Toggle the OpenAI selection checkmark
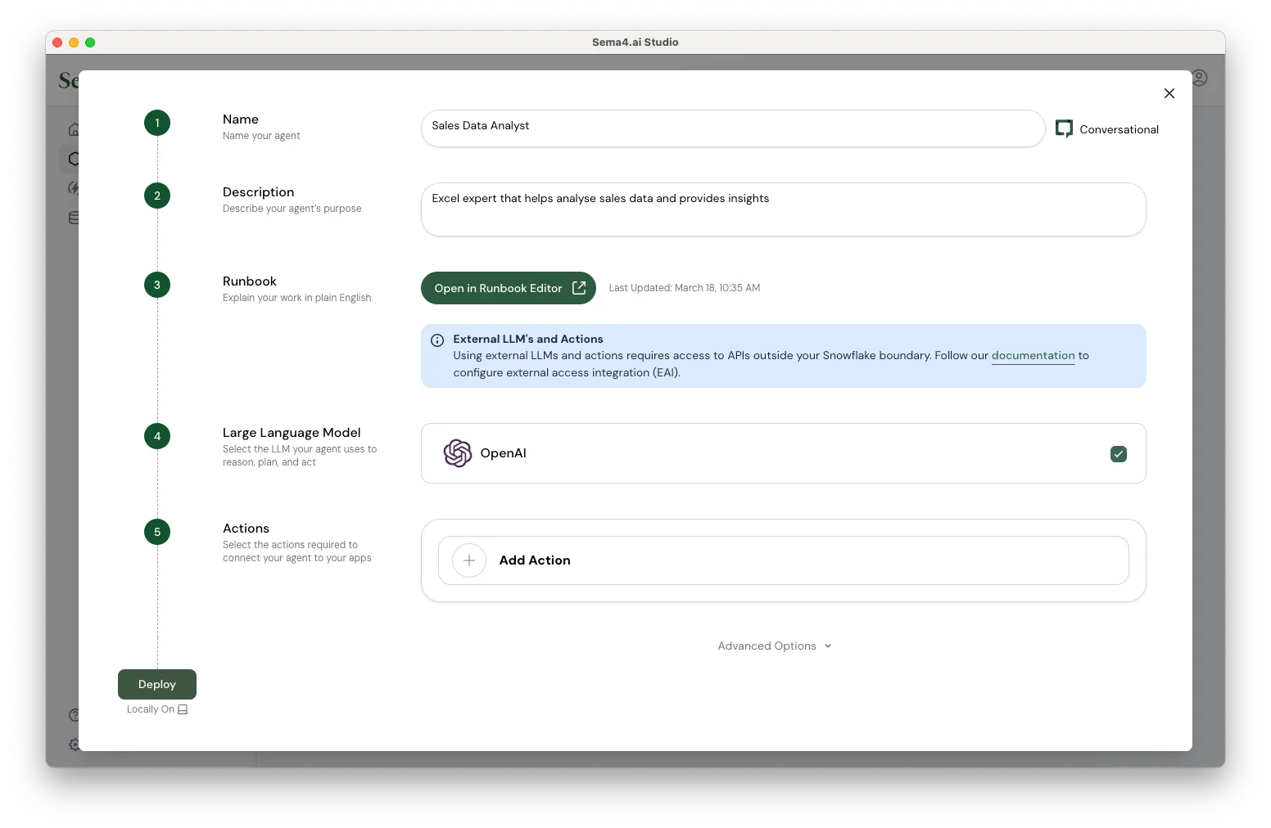The height and width of the screenshot is (828, 1271). click(x=1119, y=454)
